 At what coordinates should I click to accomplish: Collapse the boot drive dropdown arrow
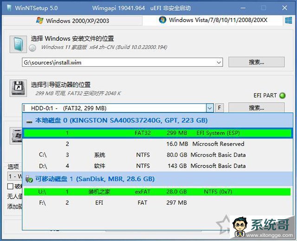(x=210, y=108)
